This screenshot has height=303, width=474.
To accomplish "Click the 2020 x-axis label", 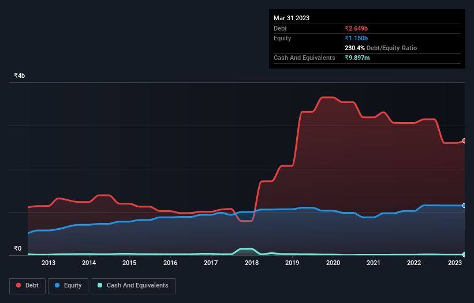I will [333, 263].
